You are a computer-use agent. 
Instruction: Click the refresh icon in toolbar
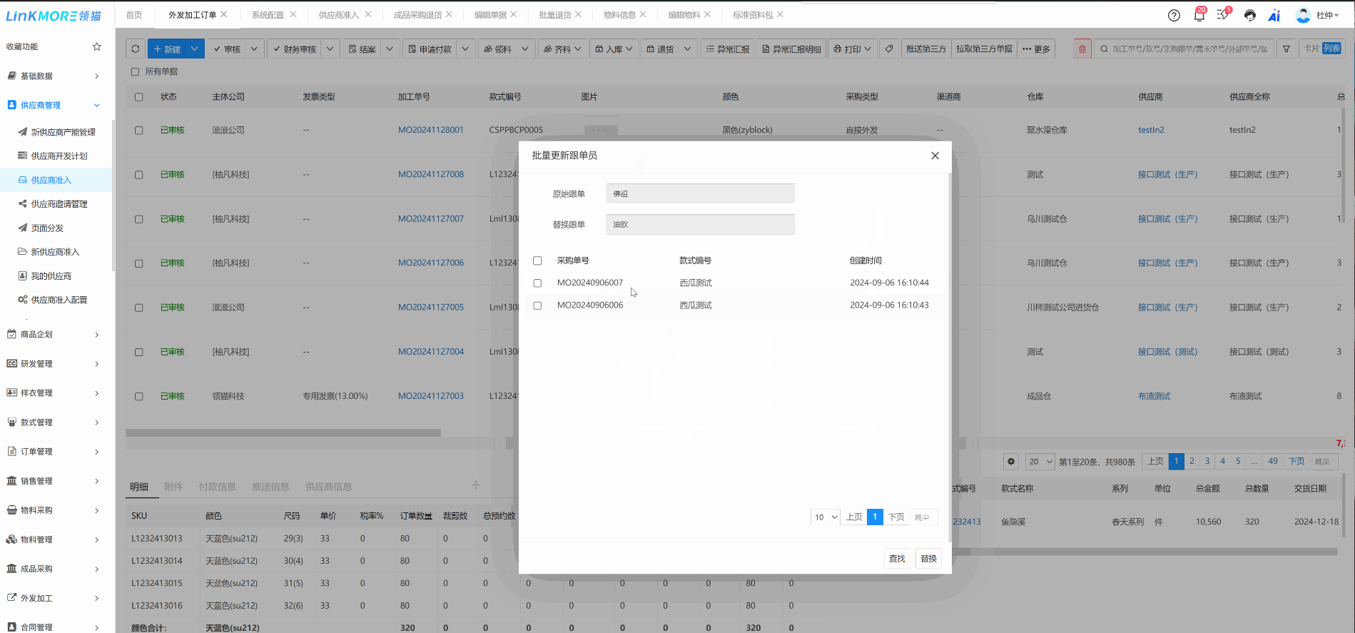(x=136, y=49)
